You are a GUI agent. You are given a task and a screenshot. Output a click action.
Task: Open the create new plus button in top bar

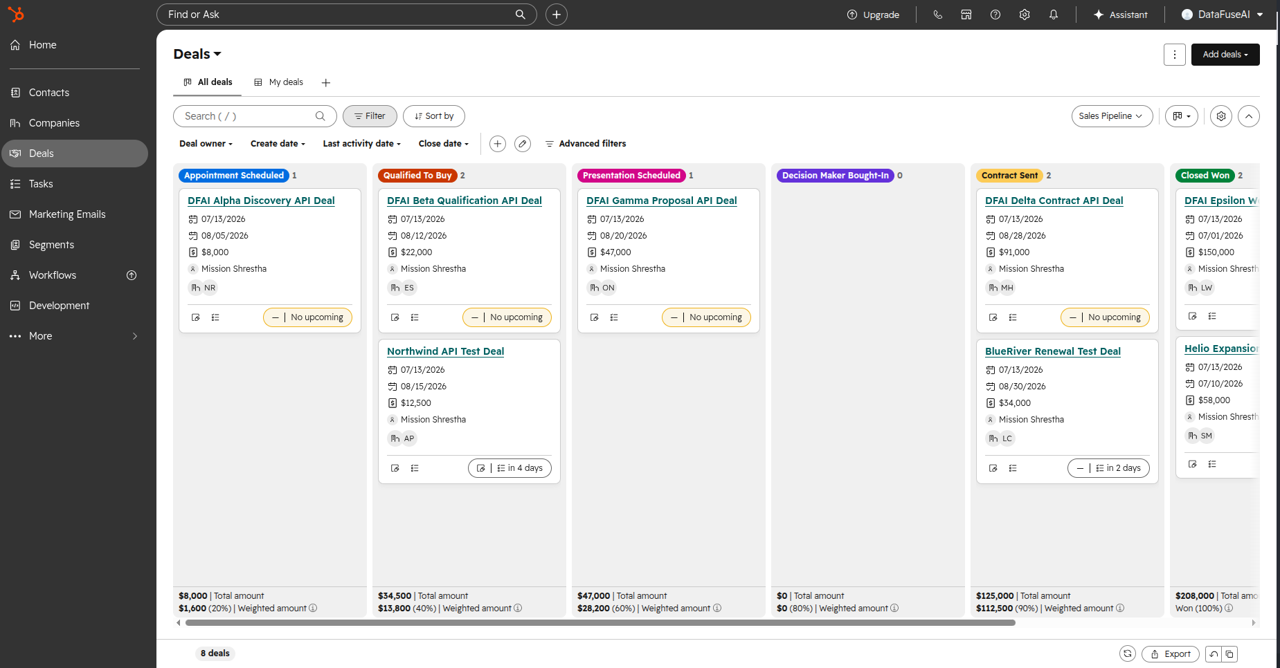click(x=557, y=15)
